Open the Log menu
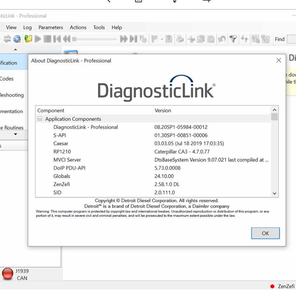Image resolution: width=296 pixels, height=296 pixels. (27, 27)
